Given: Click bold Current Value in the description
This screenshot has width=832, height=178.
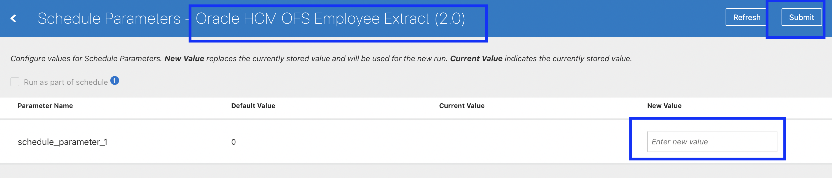Looking at the screenshot, I should [476, 58].
